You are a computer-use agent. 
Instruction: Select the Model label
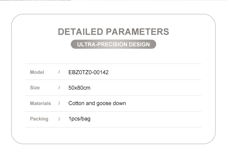pyautogui.click(x=37, y=72)
